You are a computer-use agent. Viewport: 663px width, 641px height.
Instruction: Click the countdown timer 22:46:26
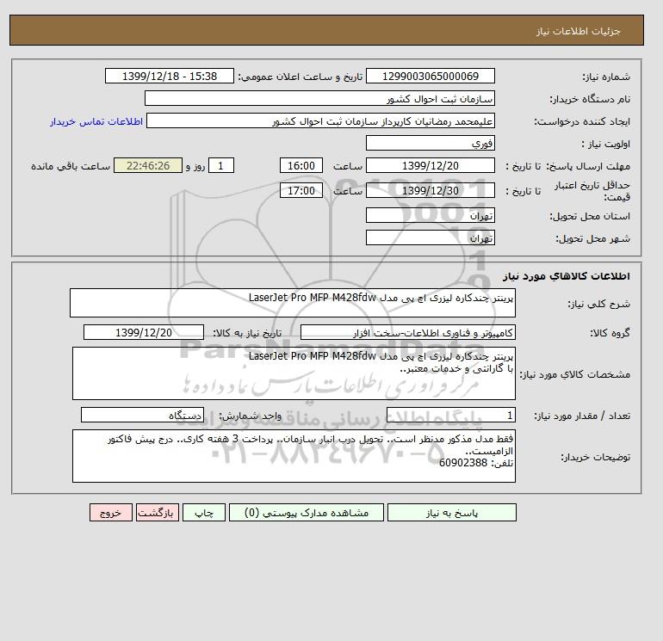(148, 166)
